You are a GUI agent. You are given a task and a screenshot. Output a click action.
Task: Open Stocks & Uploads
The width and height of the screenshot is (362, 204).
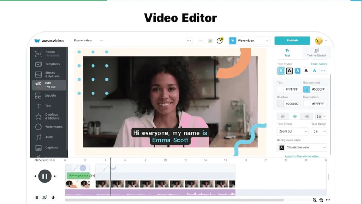(49, 74)
